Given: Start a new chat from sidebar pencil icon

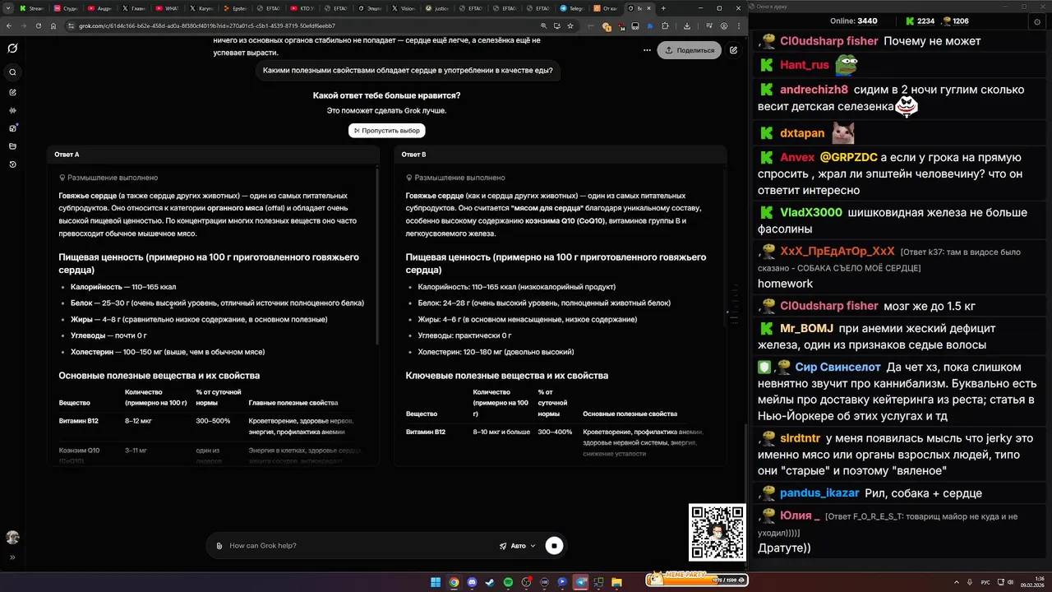Looking at the screenshot, I should (12, 92).
